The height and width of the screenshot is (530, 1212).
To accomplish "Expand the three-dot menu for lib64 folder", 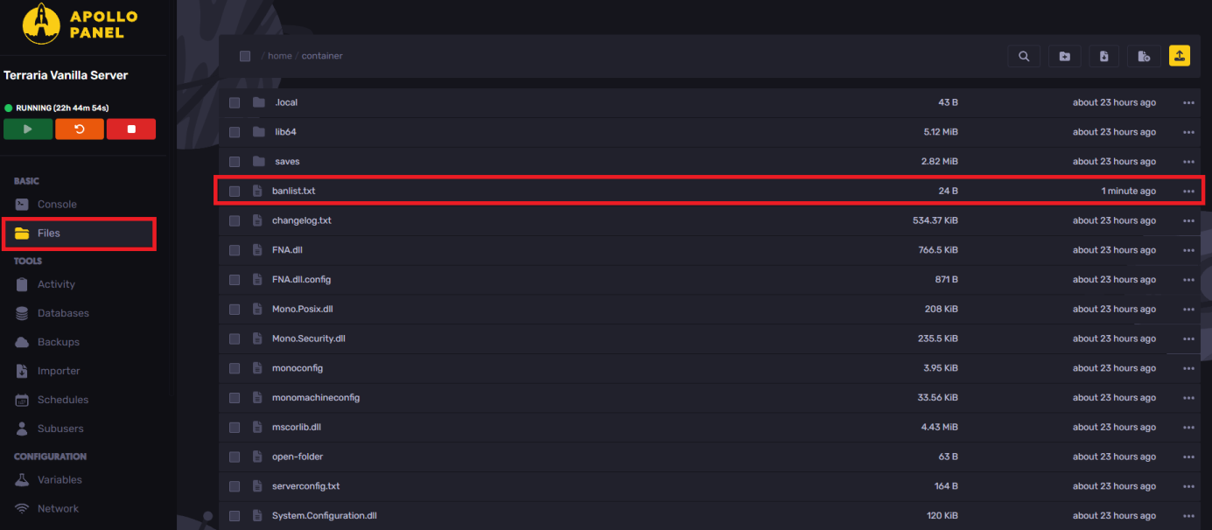I will point(1187,132).
